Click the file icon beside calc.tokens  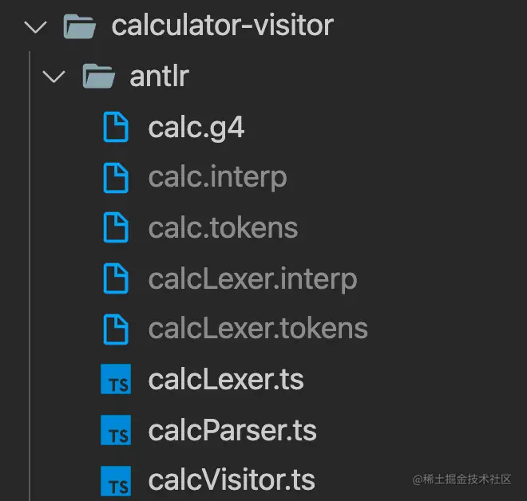(116, 227)
